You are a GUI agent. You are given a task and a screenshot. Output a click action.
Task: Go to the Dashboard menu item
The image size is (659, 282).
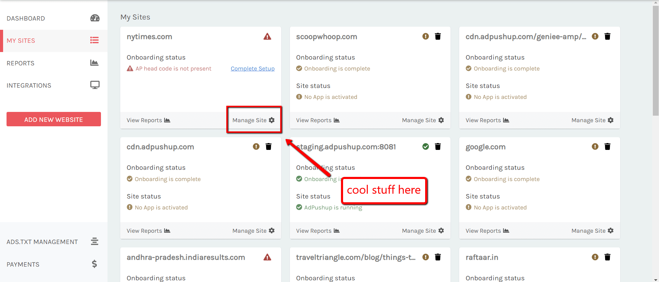[x=54, y=18]
